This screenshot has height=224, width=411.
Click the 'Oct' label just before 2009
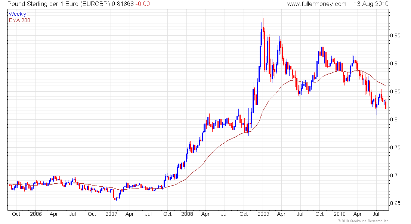pyautogui.click(x=244, y=214)
